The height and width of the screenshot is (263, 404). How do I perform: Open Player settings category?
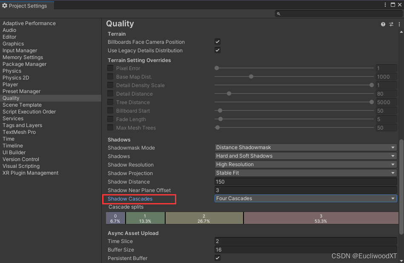(10, 85)
